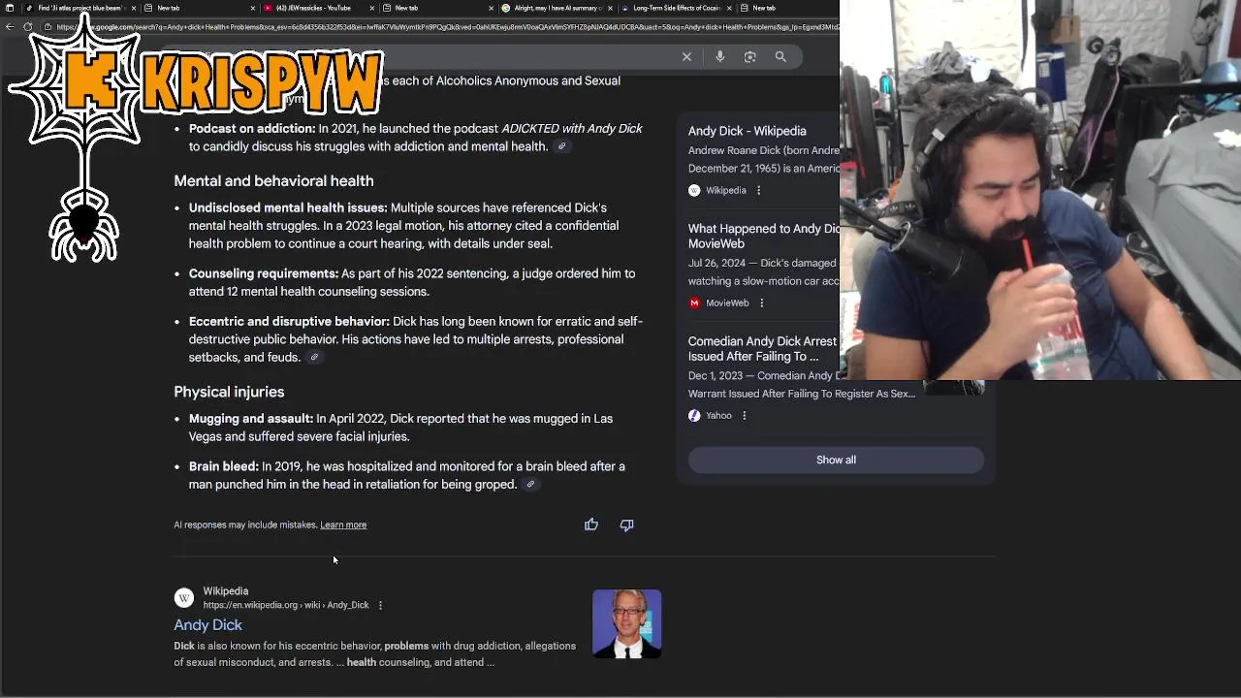The height and width of the screenshot is (698, 1241).
Task: Open source link after Brain bleed paragraph
Action: point(529,485)
